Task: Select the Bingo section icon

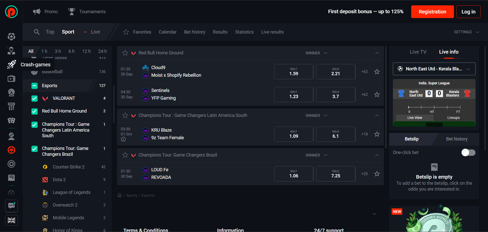Action: pos(11,106)
